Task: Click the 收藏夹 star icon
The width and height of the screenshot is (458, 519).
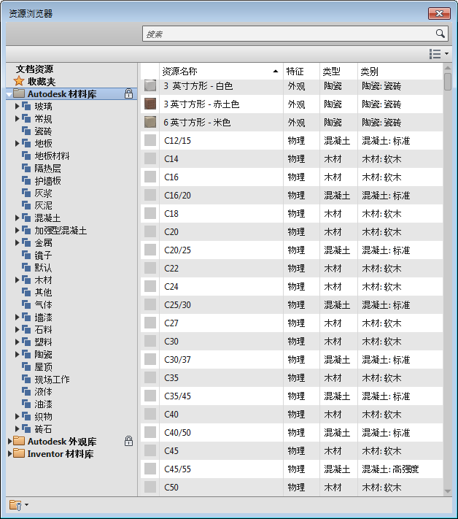Action: 19,81
